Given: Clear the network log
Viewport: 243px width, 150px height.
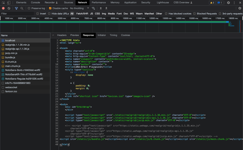Looking at the screenshot, I should coord(9,8).
